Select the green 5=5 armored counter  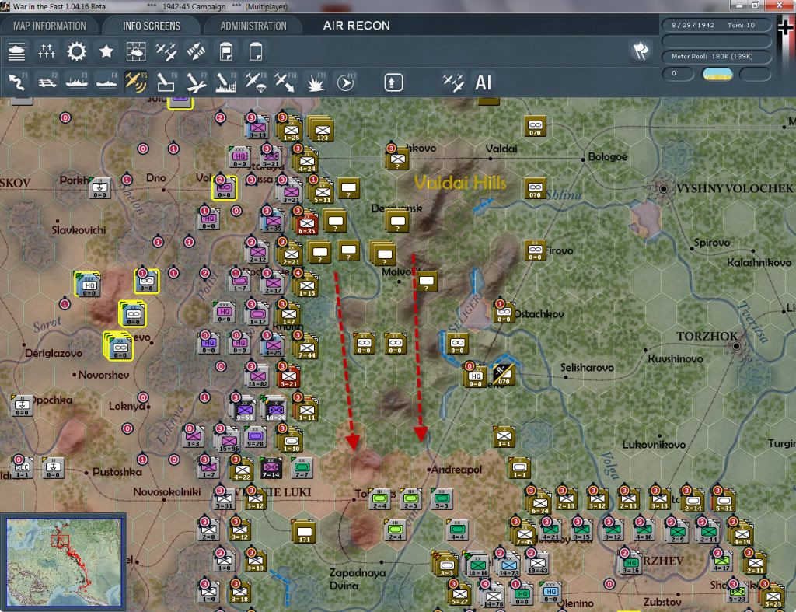click(442, 499)
